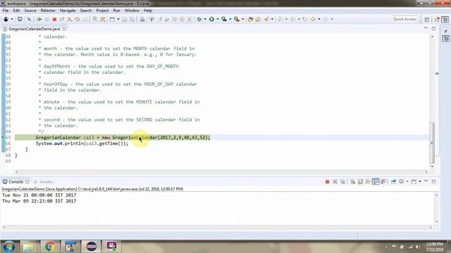Click Remove Launch X icon in Console

point(335,181)
